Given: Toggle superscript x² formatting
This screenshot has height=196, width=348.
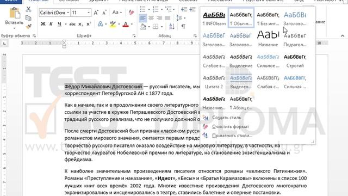Looking at the screenshot, I should pos(89,24).
